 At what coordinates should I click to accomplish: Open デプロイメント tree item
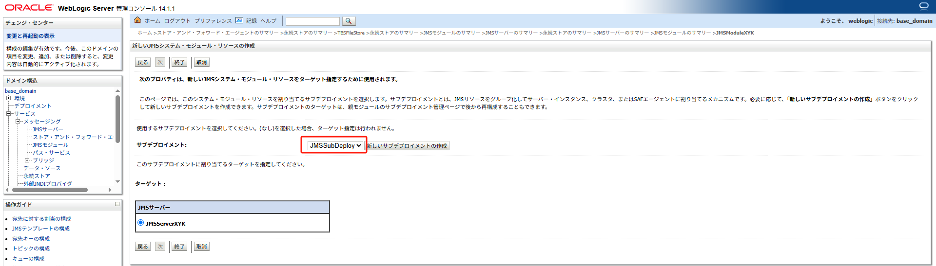(33, 106)
